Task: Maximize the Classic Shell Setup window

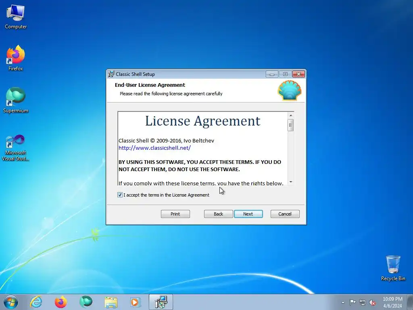Action: pos(285,74)
